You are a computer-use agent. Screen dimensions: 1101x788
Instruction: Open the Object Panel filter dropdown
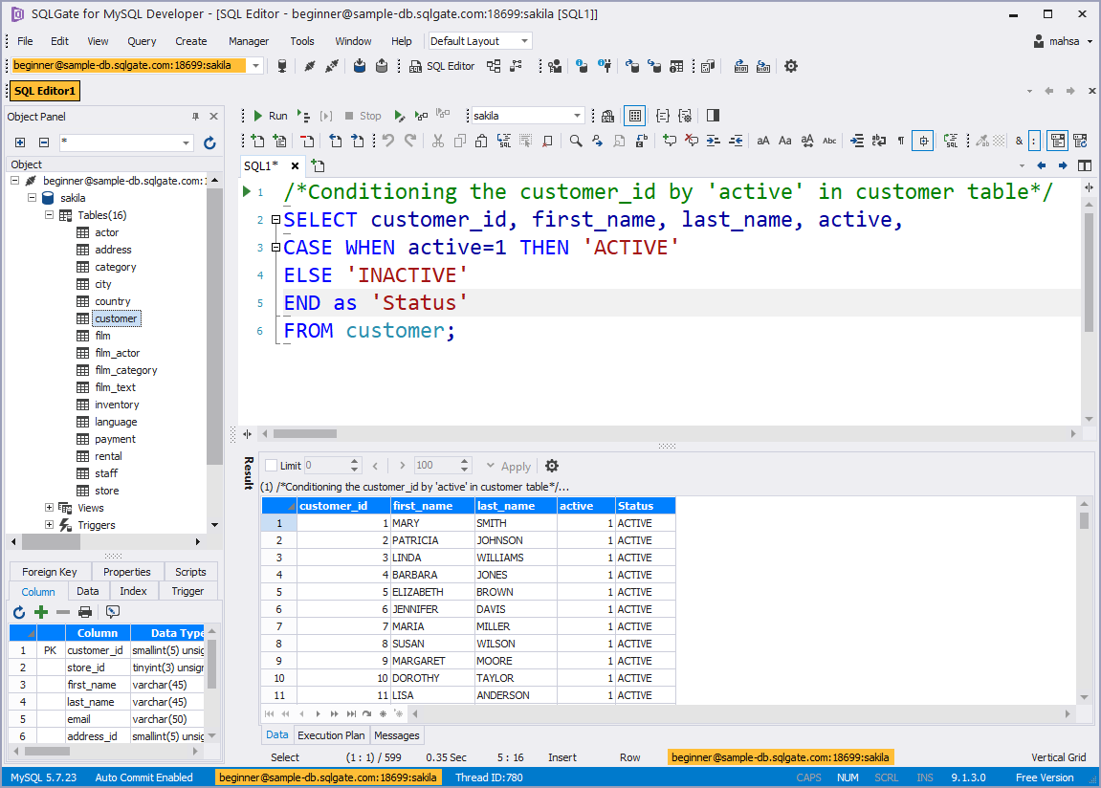click(187, 143)
